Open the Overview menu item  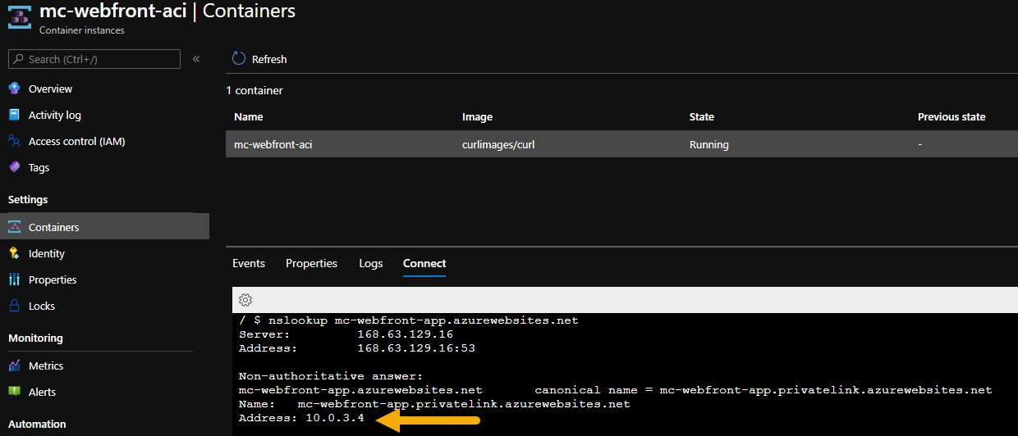click(x=50, y=89)
